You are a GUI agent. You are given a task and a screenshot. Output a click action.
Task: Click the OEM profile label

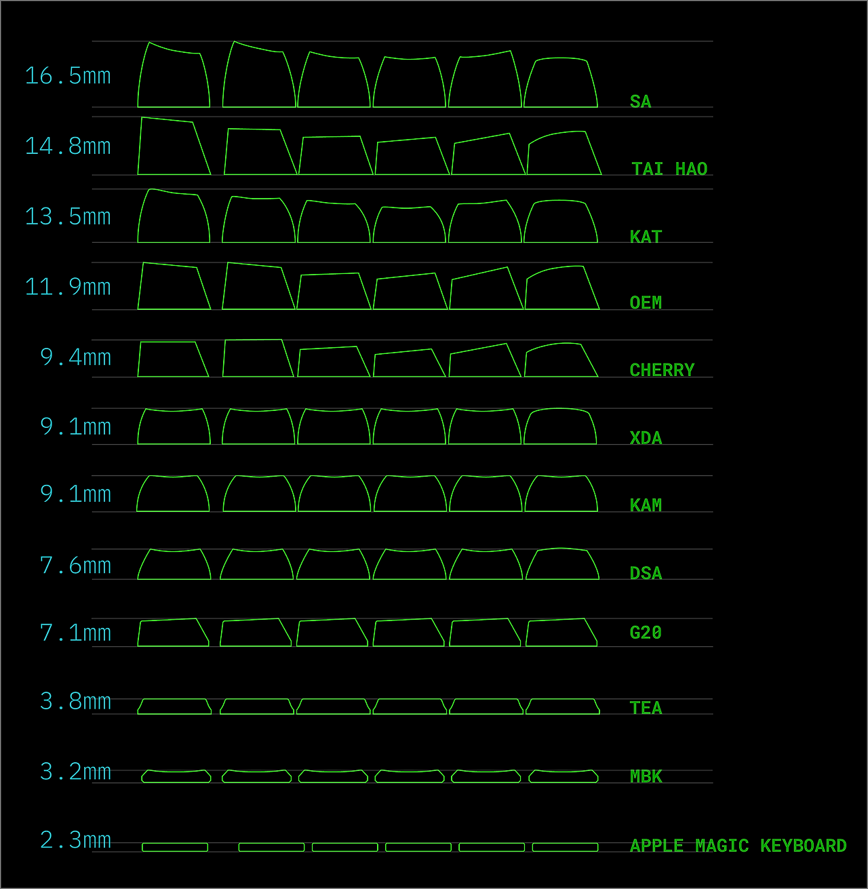click(x=646, y=302)
